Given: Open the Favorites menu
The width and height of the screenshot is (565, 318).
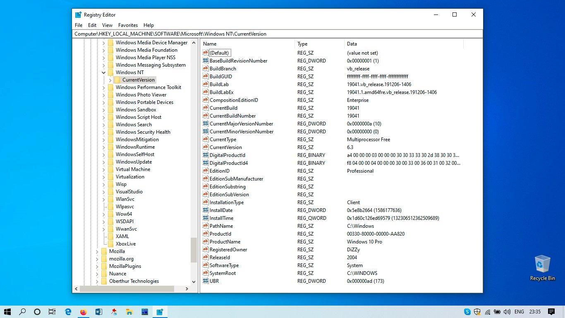Looking at the screenshot, I should (x=128, y=25).
